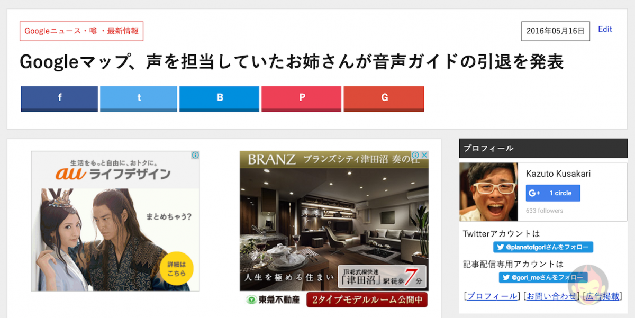Viewport: 635px width, 318px height.
Task: Click Kazuto Kusakari's profile photo
Action: tap(488, 192)
